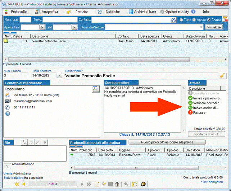Click the fourth icon in File panel toolbar
Viewport: 231px width, 191px height.
[45, 142]
